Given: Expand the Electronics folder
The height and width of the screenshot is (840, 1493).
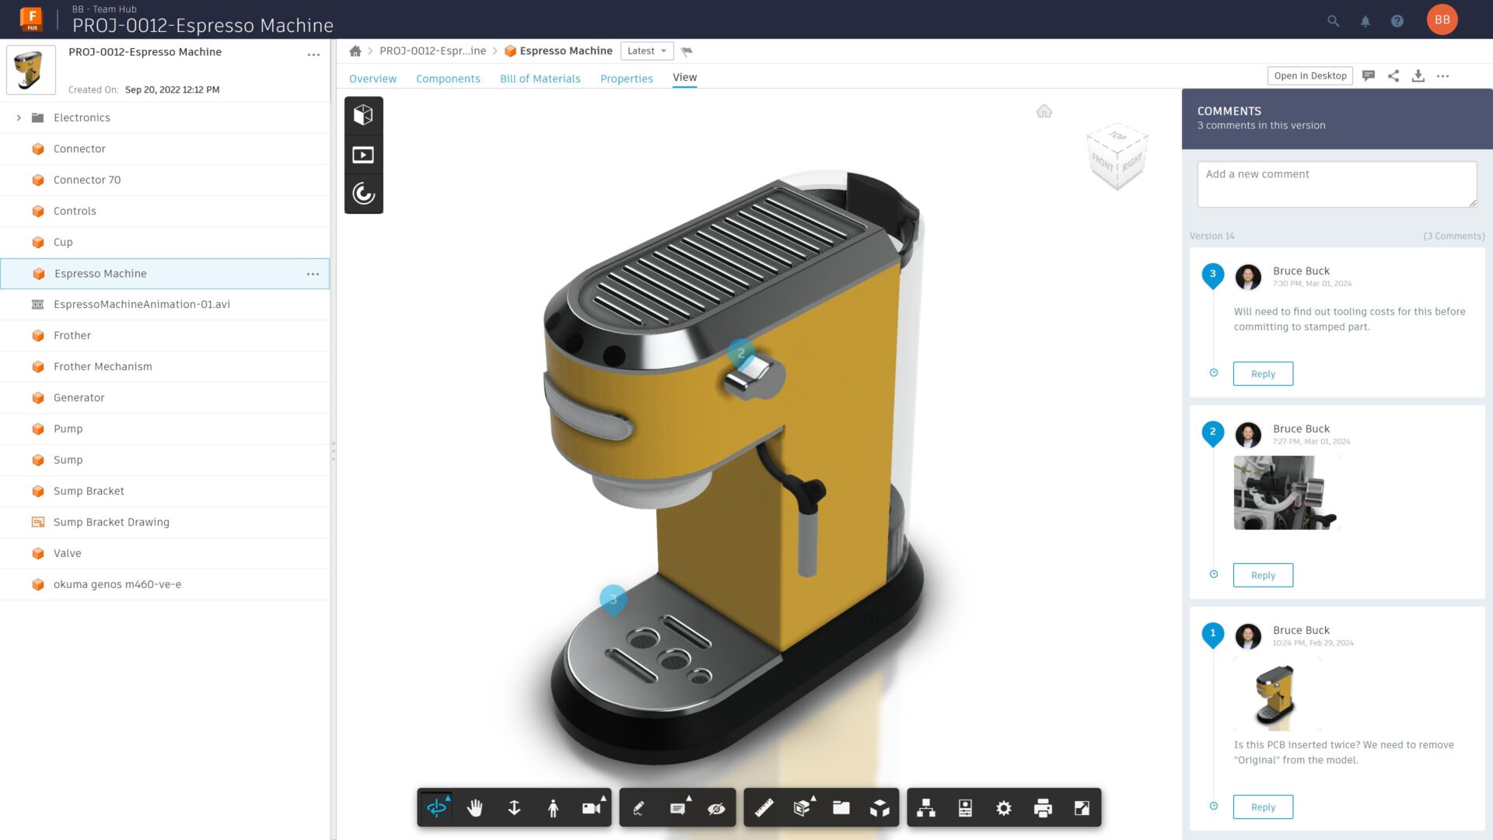Looking at the screenshot, I should [19, 117].
